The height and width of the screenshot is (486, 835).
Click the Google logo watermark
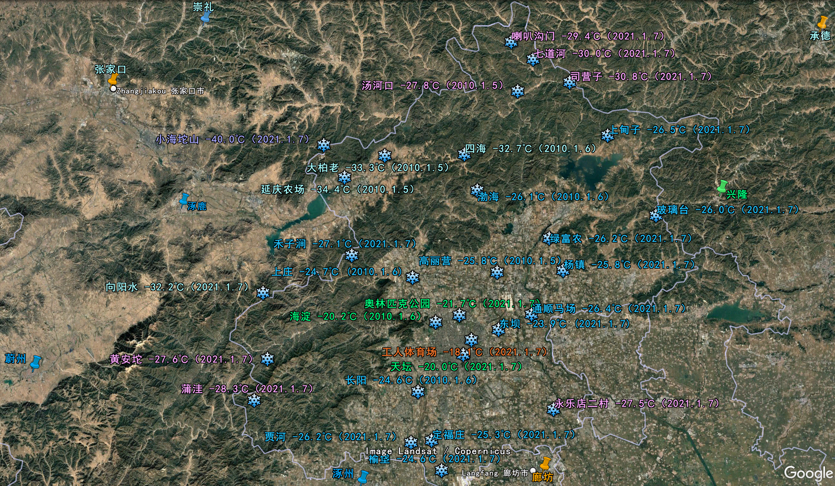click(x=808, y=473)
